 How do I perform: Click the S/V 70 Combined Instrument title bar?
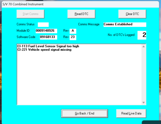click(x=80, y=4)
